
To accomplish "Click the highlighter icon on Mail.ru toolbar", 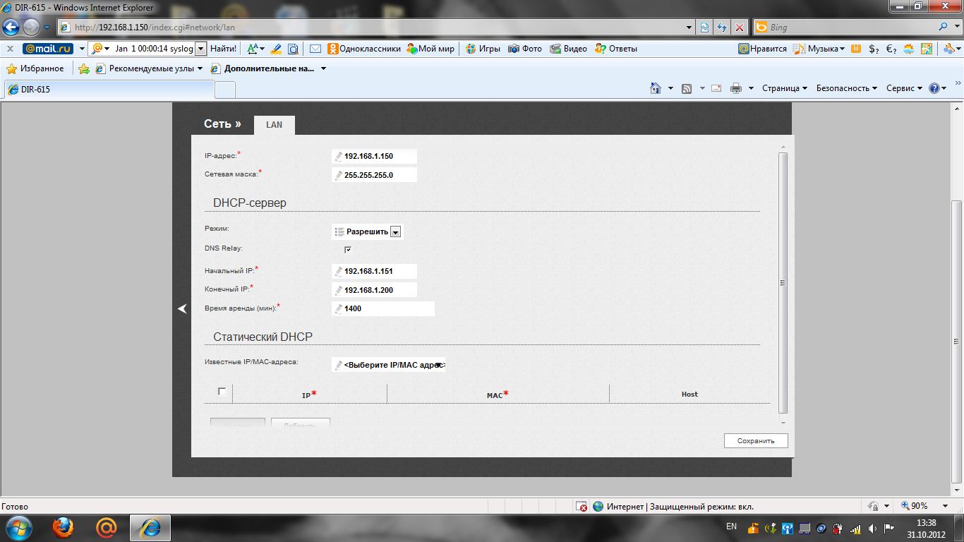I will (x=275, y=49).
